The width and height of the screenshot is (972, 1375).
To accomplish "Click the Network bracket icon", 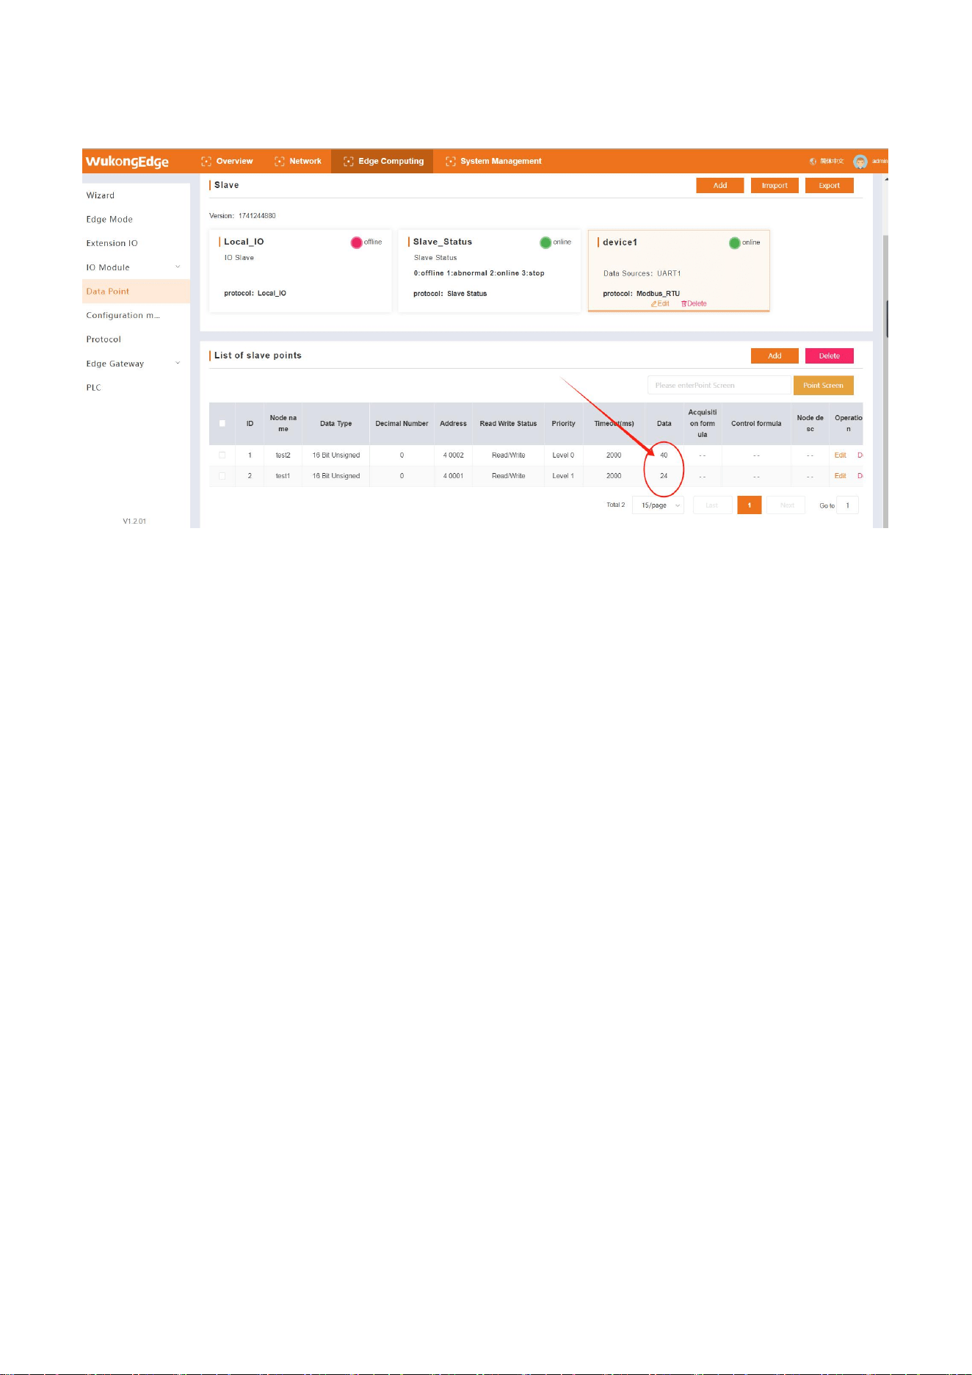I will (280, 162).
